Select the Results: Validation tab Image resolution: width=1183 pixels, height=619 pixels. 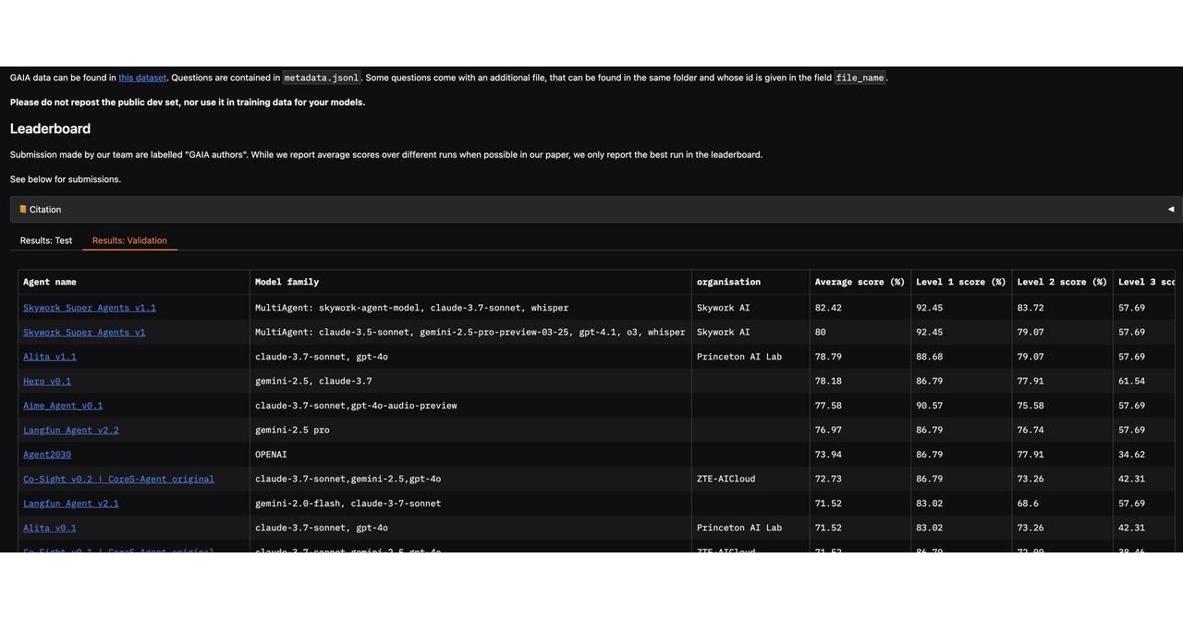[128, 240]
